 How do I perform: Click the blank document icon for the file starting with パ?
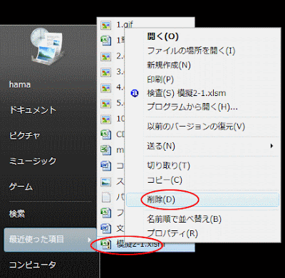[105, 198]
